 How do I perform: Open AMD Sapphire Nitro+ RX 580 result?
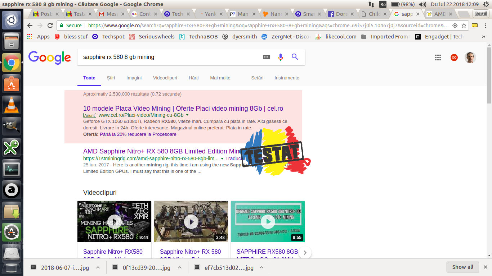click(x=162, y=151)
